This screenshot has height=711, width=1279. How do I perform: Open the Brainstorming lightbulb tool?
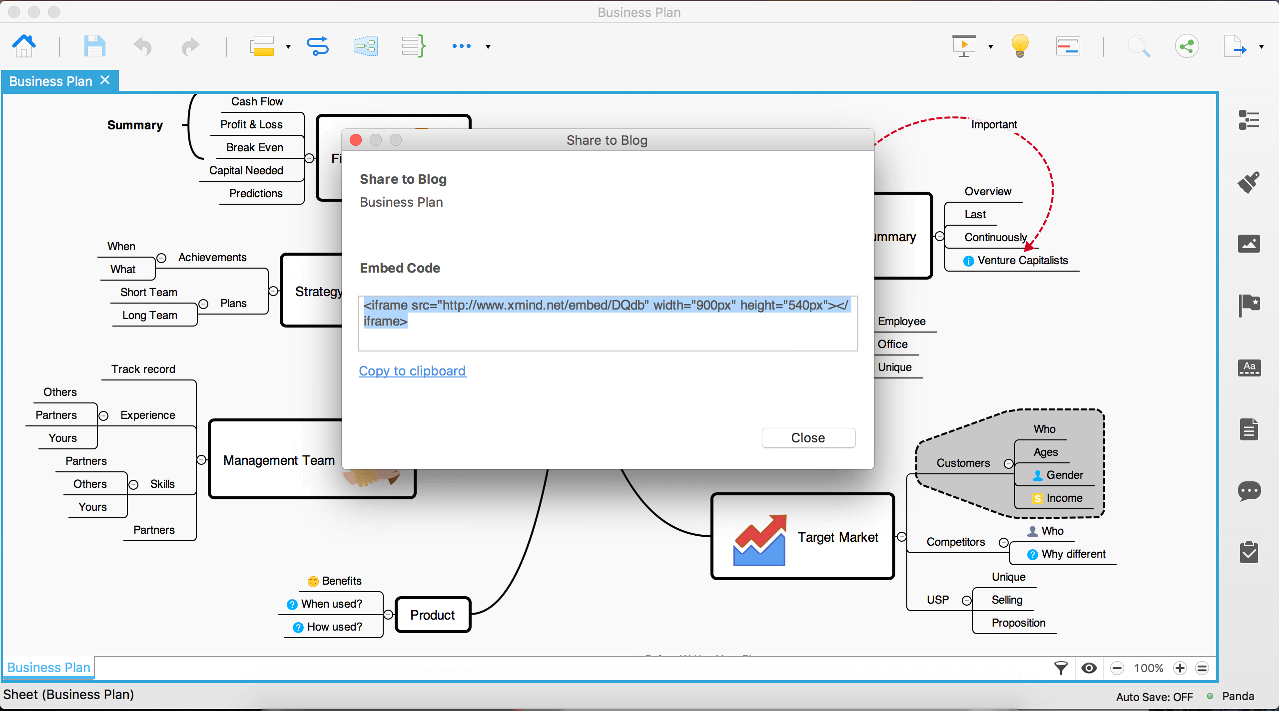tap(1020, 46)
